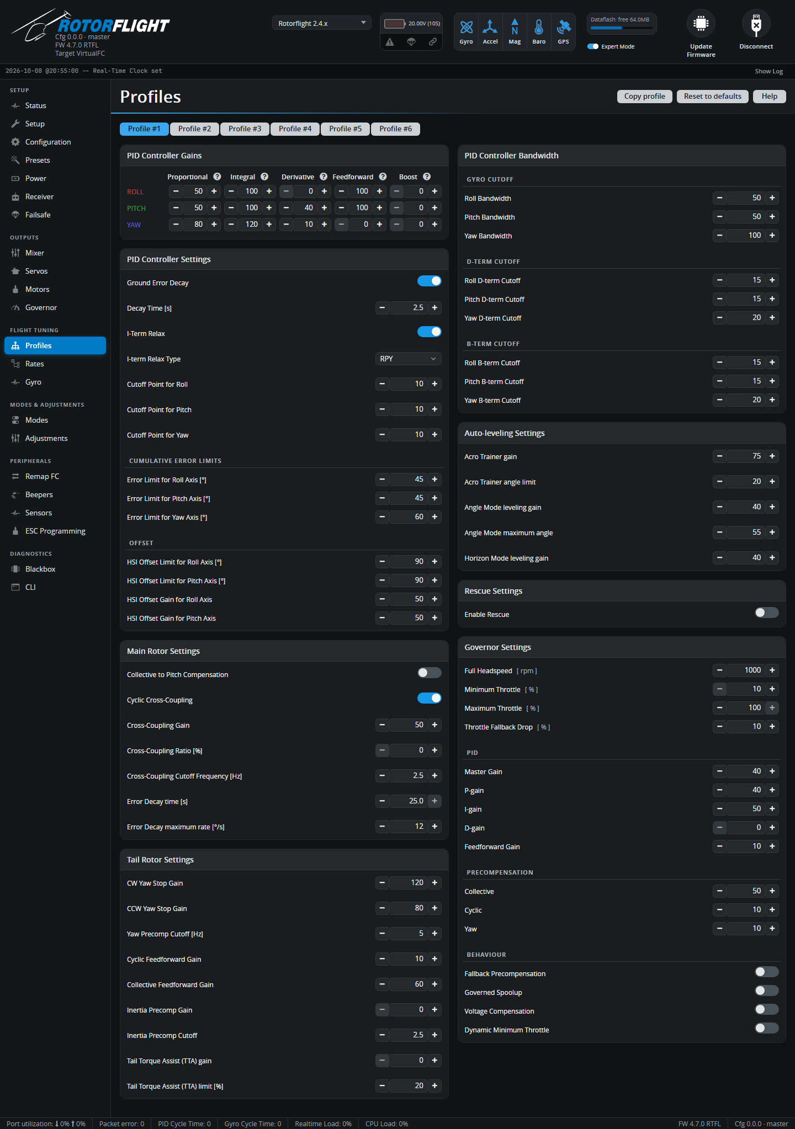Open the Status page in sidebar
Viewport: 795px width, 1129px height.
point(55,105)
